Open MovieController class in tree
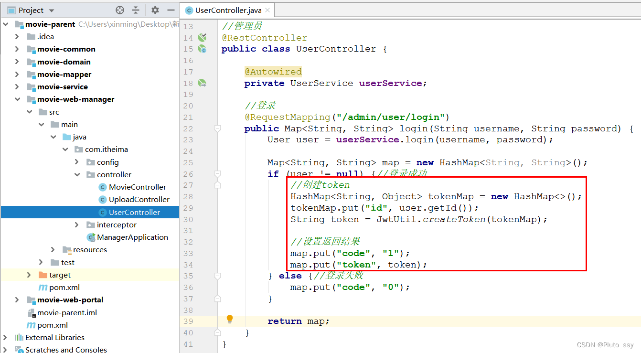Image resolution: width=641 pixels, height=353 pixels. tap(138, 187)
